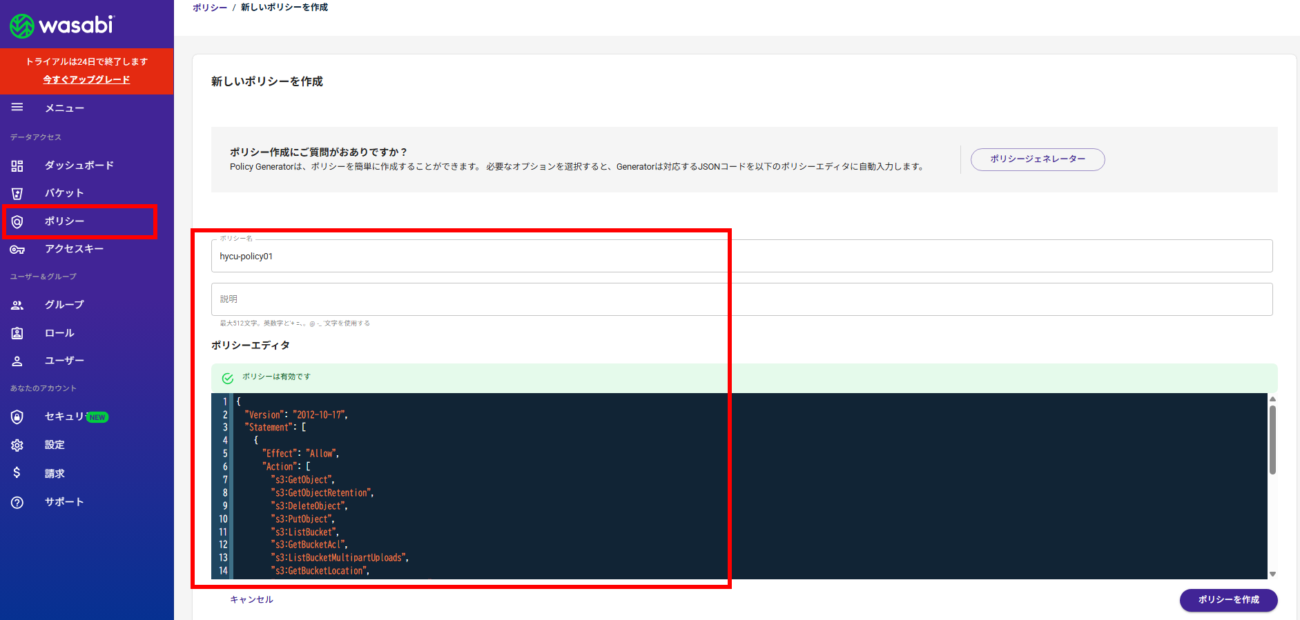
Task: Click the Billing dollar icon
Action: tap(17, 473)
